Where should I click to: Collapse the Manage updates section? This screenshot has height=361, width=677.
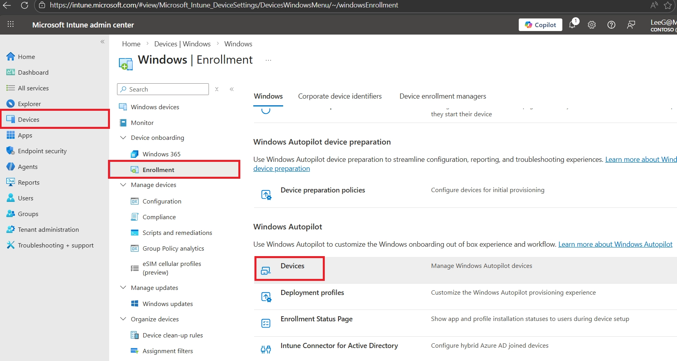(123, 288)
